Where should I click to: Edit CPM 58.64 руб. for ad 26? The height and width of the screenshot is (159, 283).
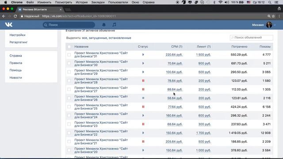click(175, 98)
